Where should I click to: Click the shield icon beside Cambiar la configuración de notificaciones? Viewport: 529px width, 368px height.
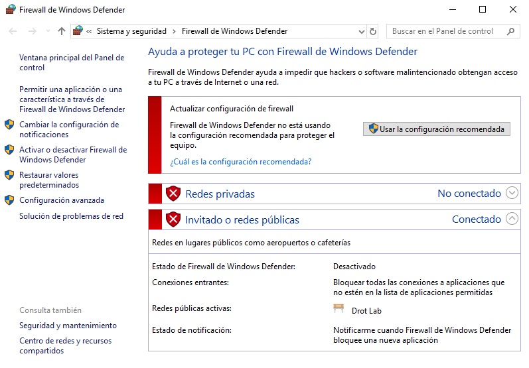(x=9, y=125)
